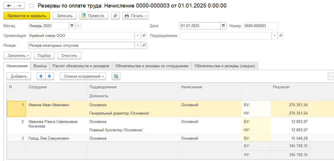Screen dimensions: 334x161
Task: Click the N column header
Action: pos(17,91)
